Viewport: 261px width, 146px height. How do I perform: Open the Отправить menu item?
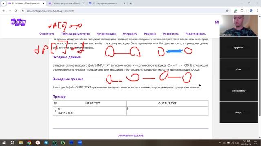pyautogui.click(x=130, y=34)
